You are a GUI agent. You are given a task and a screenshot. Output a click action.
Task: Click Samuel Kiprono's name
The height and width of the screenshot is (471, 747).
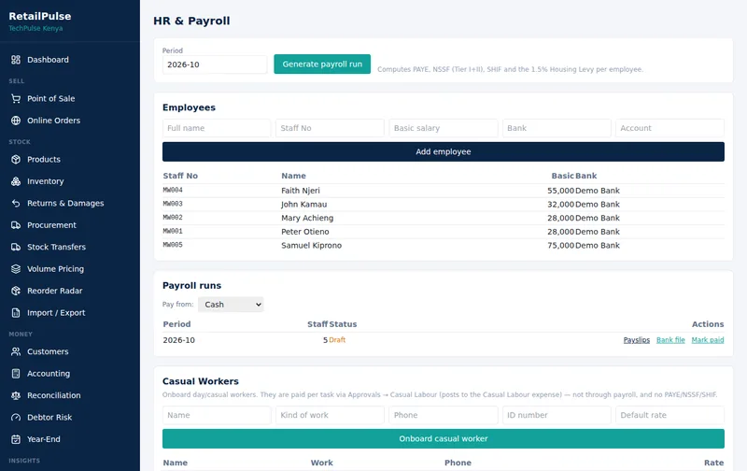coord(311,246)
